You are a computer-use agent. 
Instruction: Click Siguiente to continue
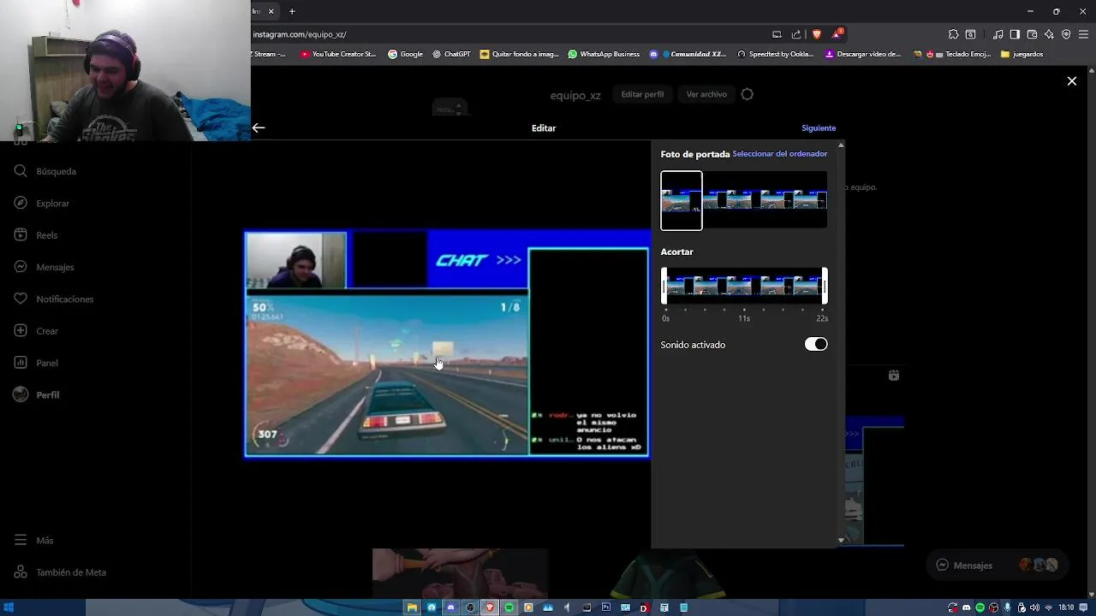[x=819, y=127]
